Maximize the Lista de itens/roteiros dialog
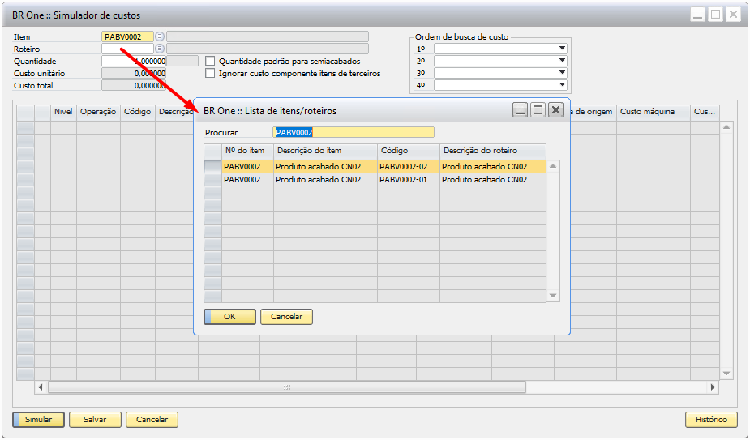This screenshot has height=440, width=750. [538, 110]
